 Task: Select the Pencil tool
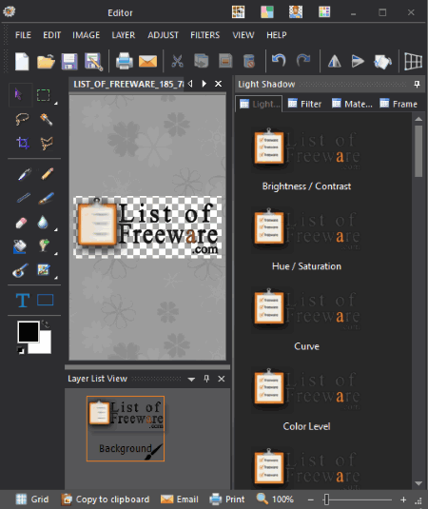(x=47, y=174)
